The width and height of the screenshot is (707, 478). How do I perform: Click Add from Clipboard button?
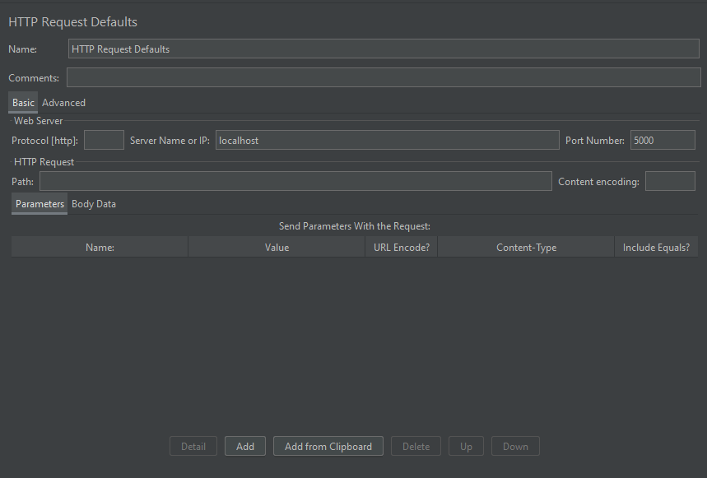pyautogui.click(x=328, y=447)
